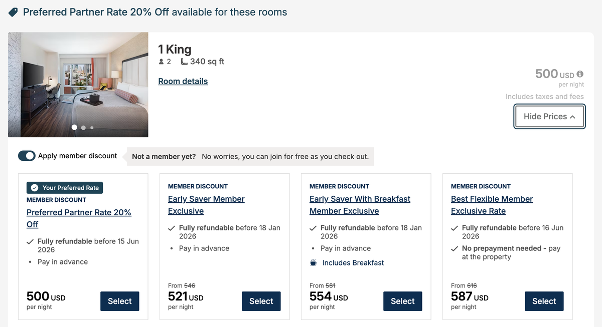
Task: Select the 500 USD Preferred Partner rate
Action: (119, 301)
